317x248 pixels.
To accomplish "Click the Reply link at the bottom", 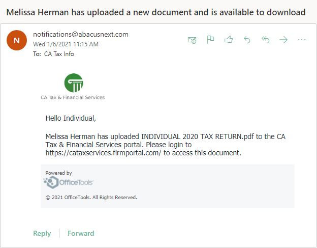I will click(x=42, y=233).
